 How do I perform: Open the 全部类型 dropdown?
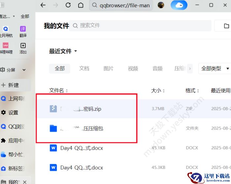(x=215, y=69)
